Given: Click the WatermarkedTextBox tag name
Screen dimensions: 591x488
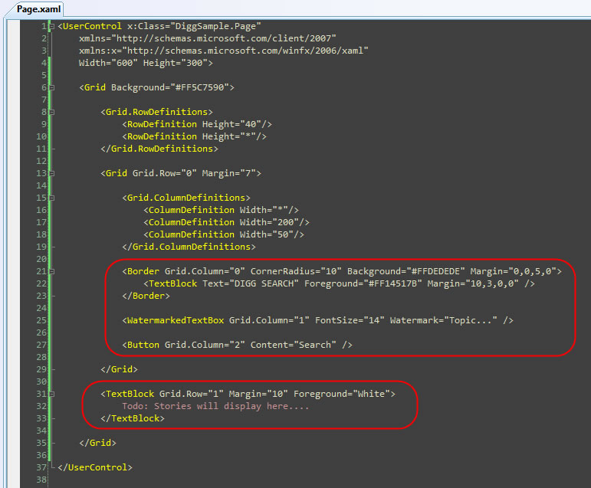Looking at the screenshot, I should [176, 320].
